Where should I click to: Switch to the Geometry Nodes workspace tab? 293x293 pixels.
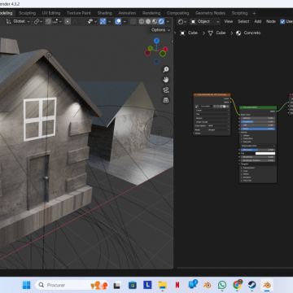click(210, 13)
